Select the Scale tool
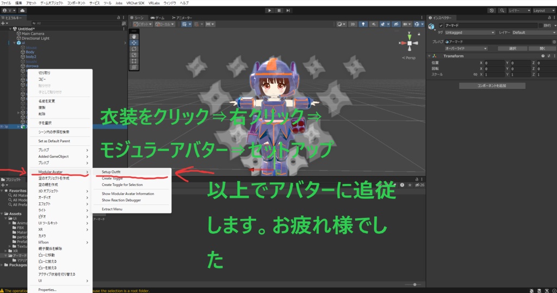 [x=134, y=55]
